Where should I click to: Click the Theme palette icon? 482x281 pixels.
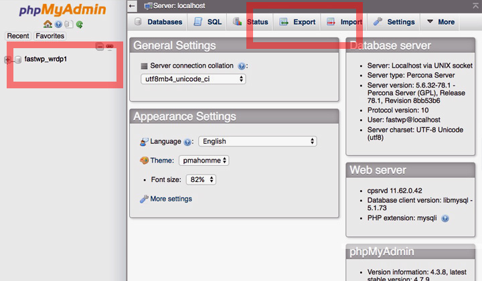click(144, 161)
